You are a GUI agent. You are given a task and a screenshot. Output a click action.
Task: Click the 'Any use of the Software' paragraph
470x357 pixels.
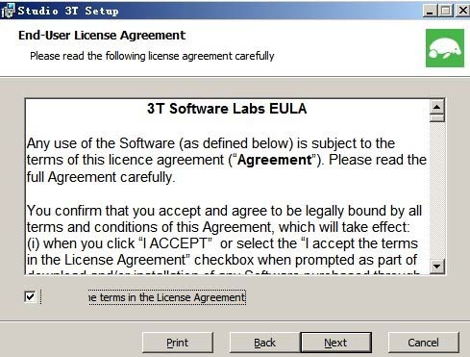[x=227, y=160]
